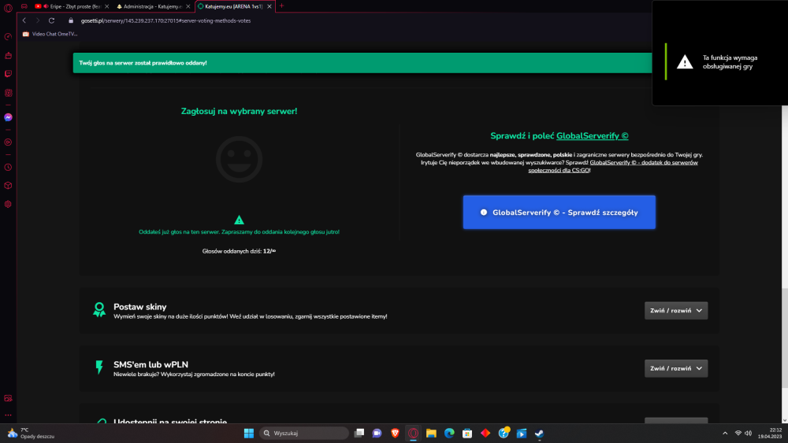The height and width of the screenshot is (443, 788).
Task: Click the taskbar Wyszukaj search box
Action: (x=304, y=433)
